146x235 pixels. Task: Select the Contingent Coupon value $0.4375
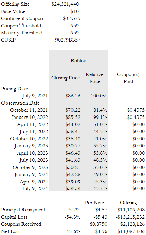point(71,18)
